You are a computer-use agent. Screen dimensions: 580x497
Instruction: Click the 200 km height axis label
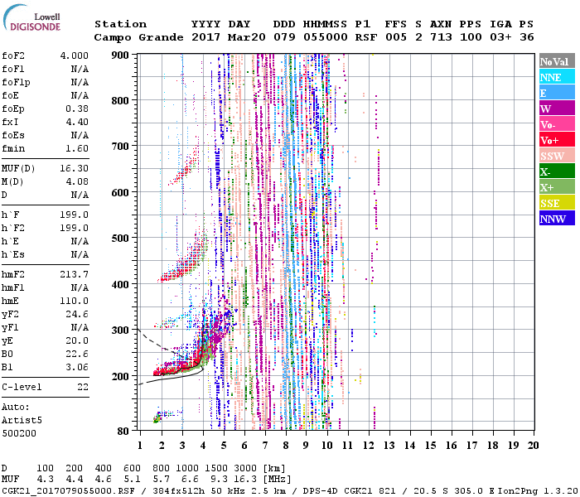click(x=120, y=376)
